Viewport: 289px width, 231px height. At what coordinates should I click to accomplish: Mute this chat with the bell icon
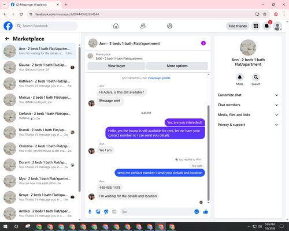coord(239,77)
